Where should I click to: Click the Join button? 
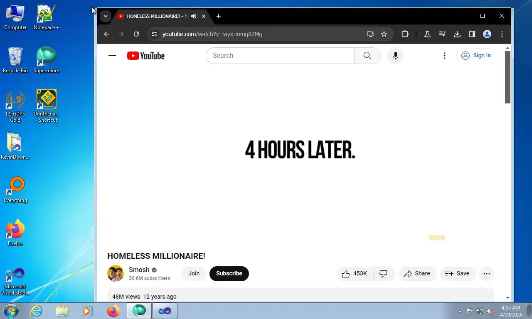pyautogui.click(x=194, y=273)
